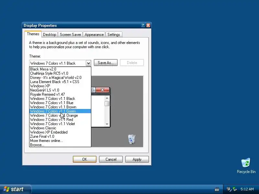
Task: Collapse the Theme dropdown arrow
Action: point(88,63)
